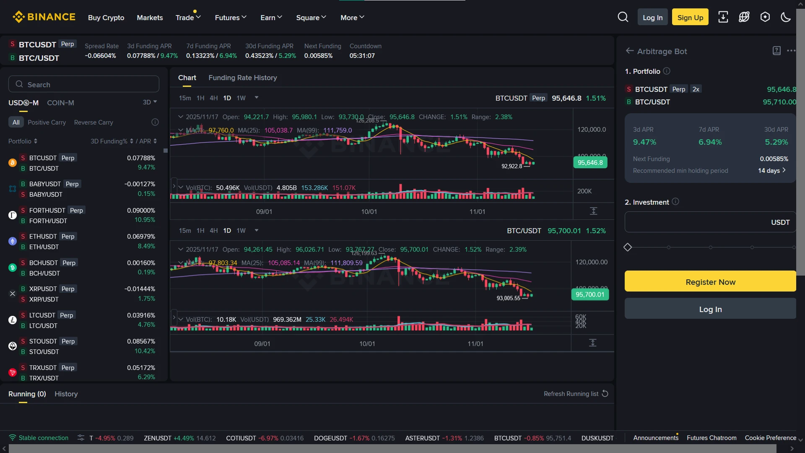Select the Reverse Carry filter
This screenshot has height=453, width=805.
pos(93,122)
